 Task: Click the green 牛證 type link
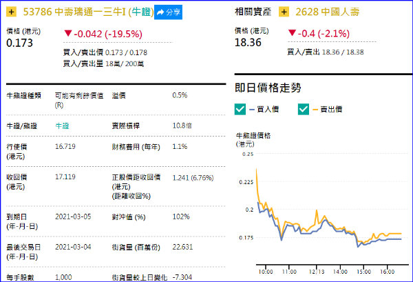tap(62, 126)
